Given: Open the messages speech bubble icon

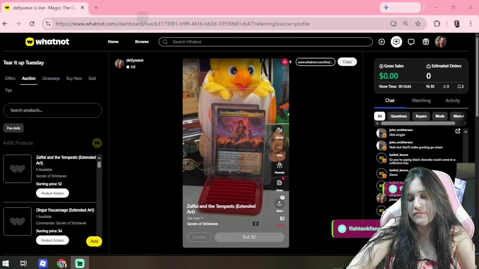Looking at the screenshot, I should point(411,42).
